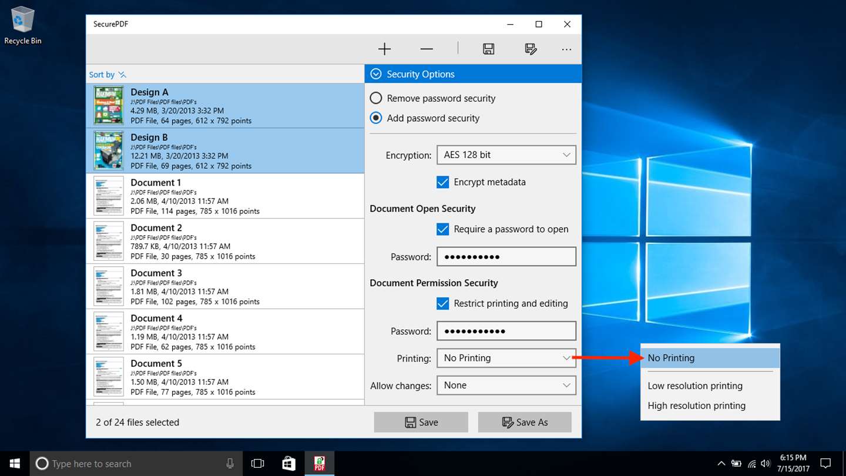Click the Save As icon in toolbar
846x476 pixels.
(531, 49)
